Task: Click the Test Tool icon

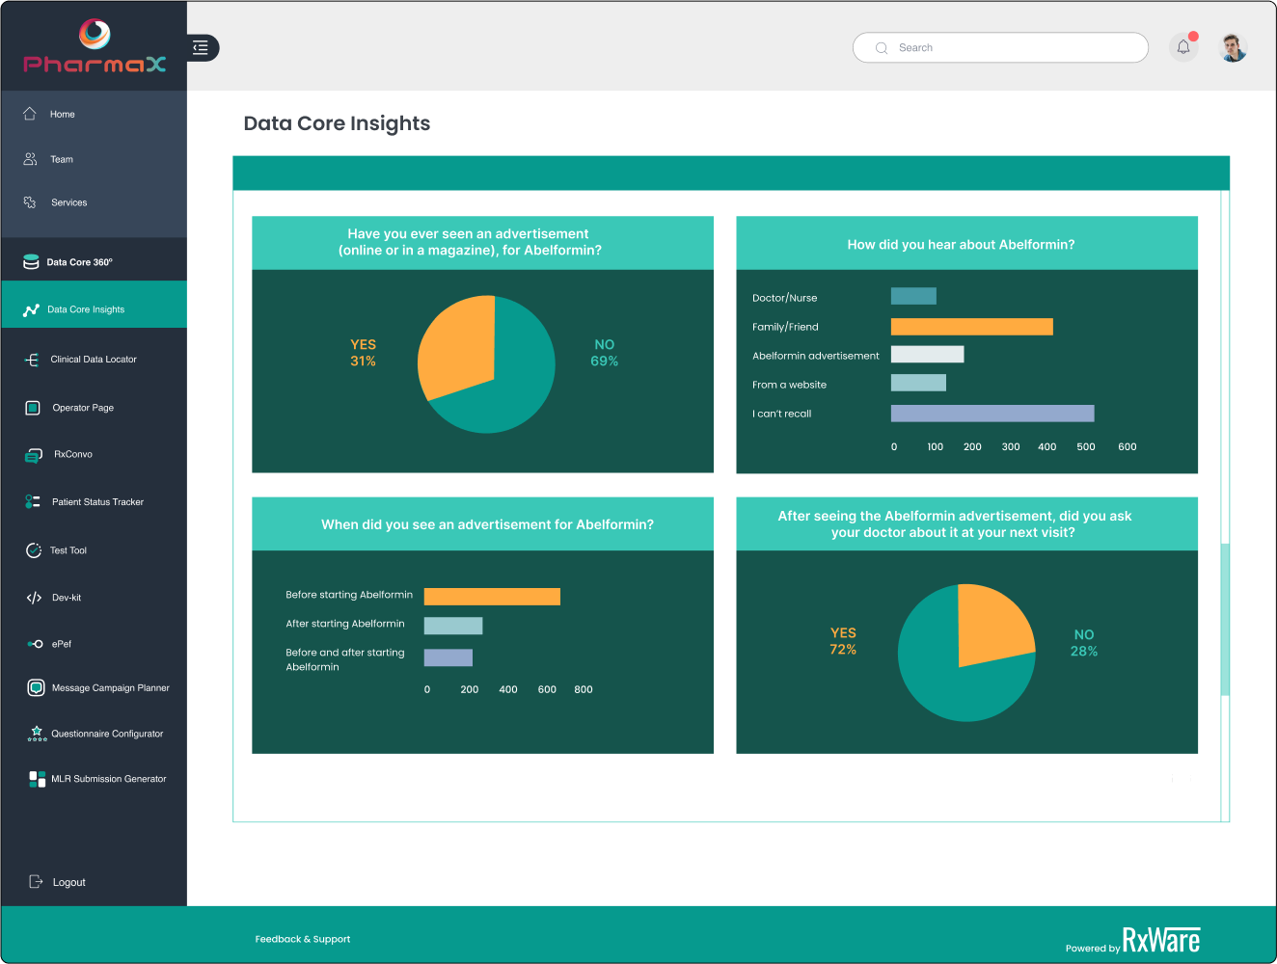Action: click(x=33, y=550)
